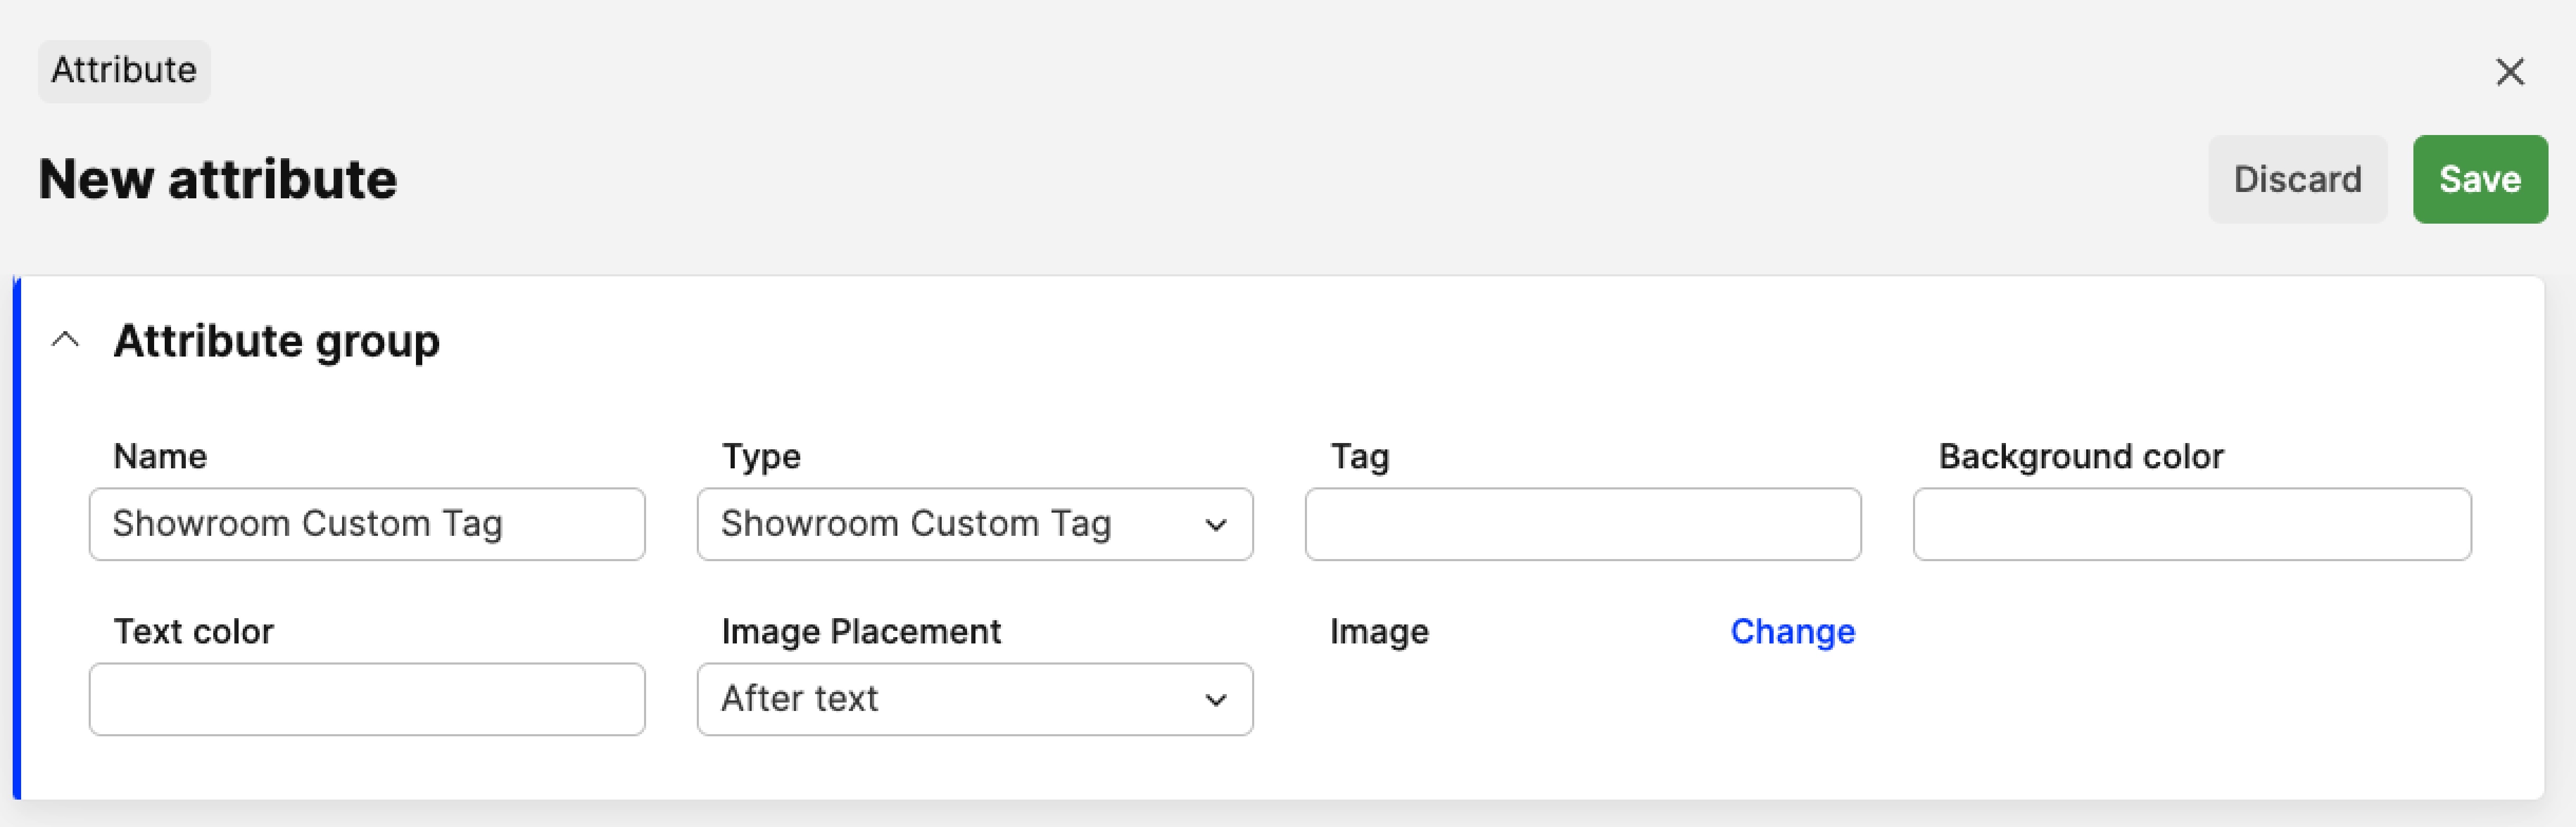Image resolution: width=2576 pixels, height=827 pixels.
Task: Open the Type combo box
Action: click(974, 524)
